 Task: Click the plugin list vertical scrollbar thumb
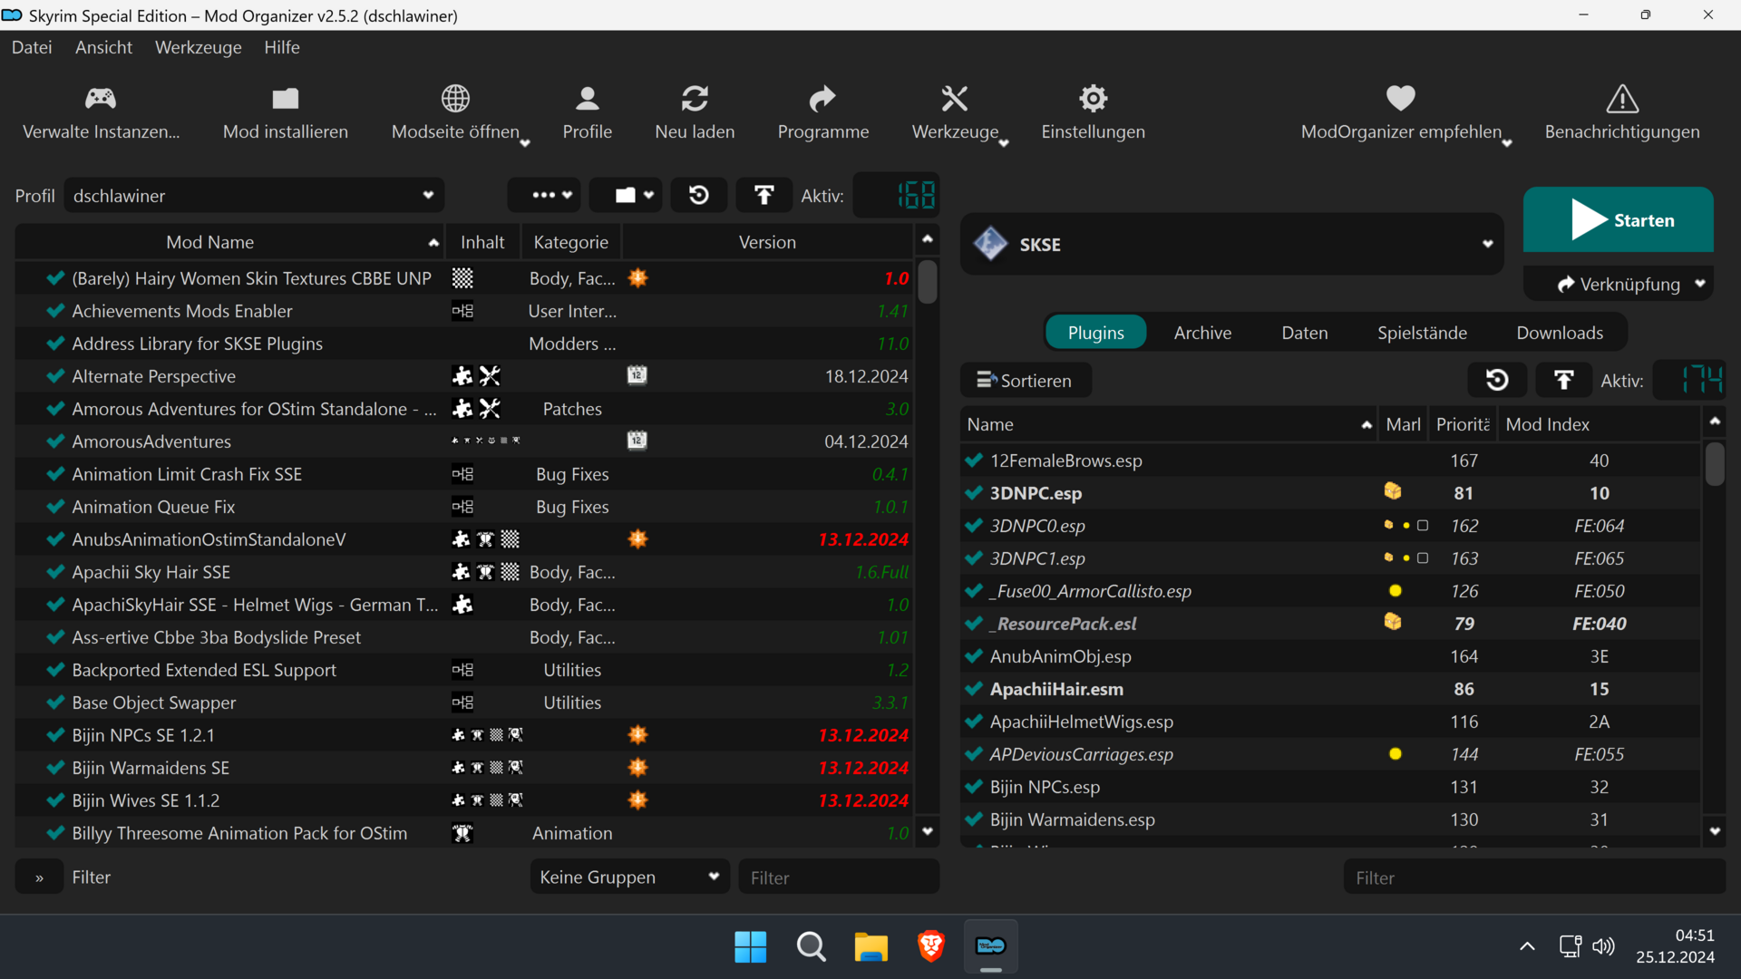[x=1714, y=464]
